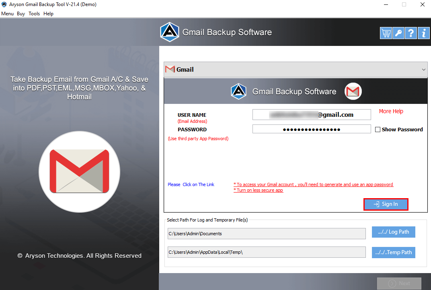Click the dropdown chevron beside Gmail
This screenshot has width=431, height=290.
pos(423,69)
